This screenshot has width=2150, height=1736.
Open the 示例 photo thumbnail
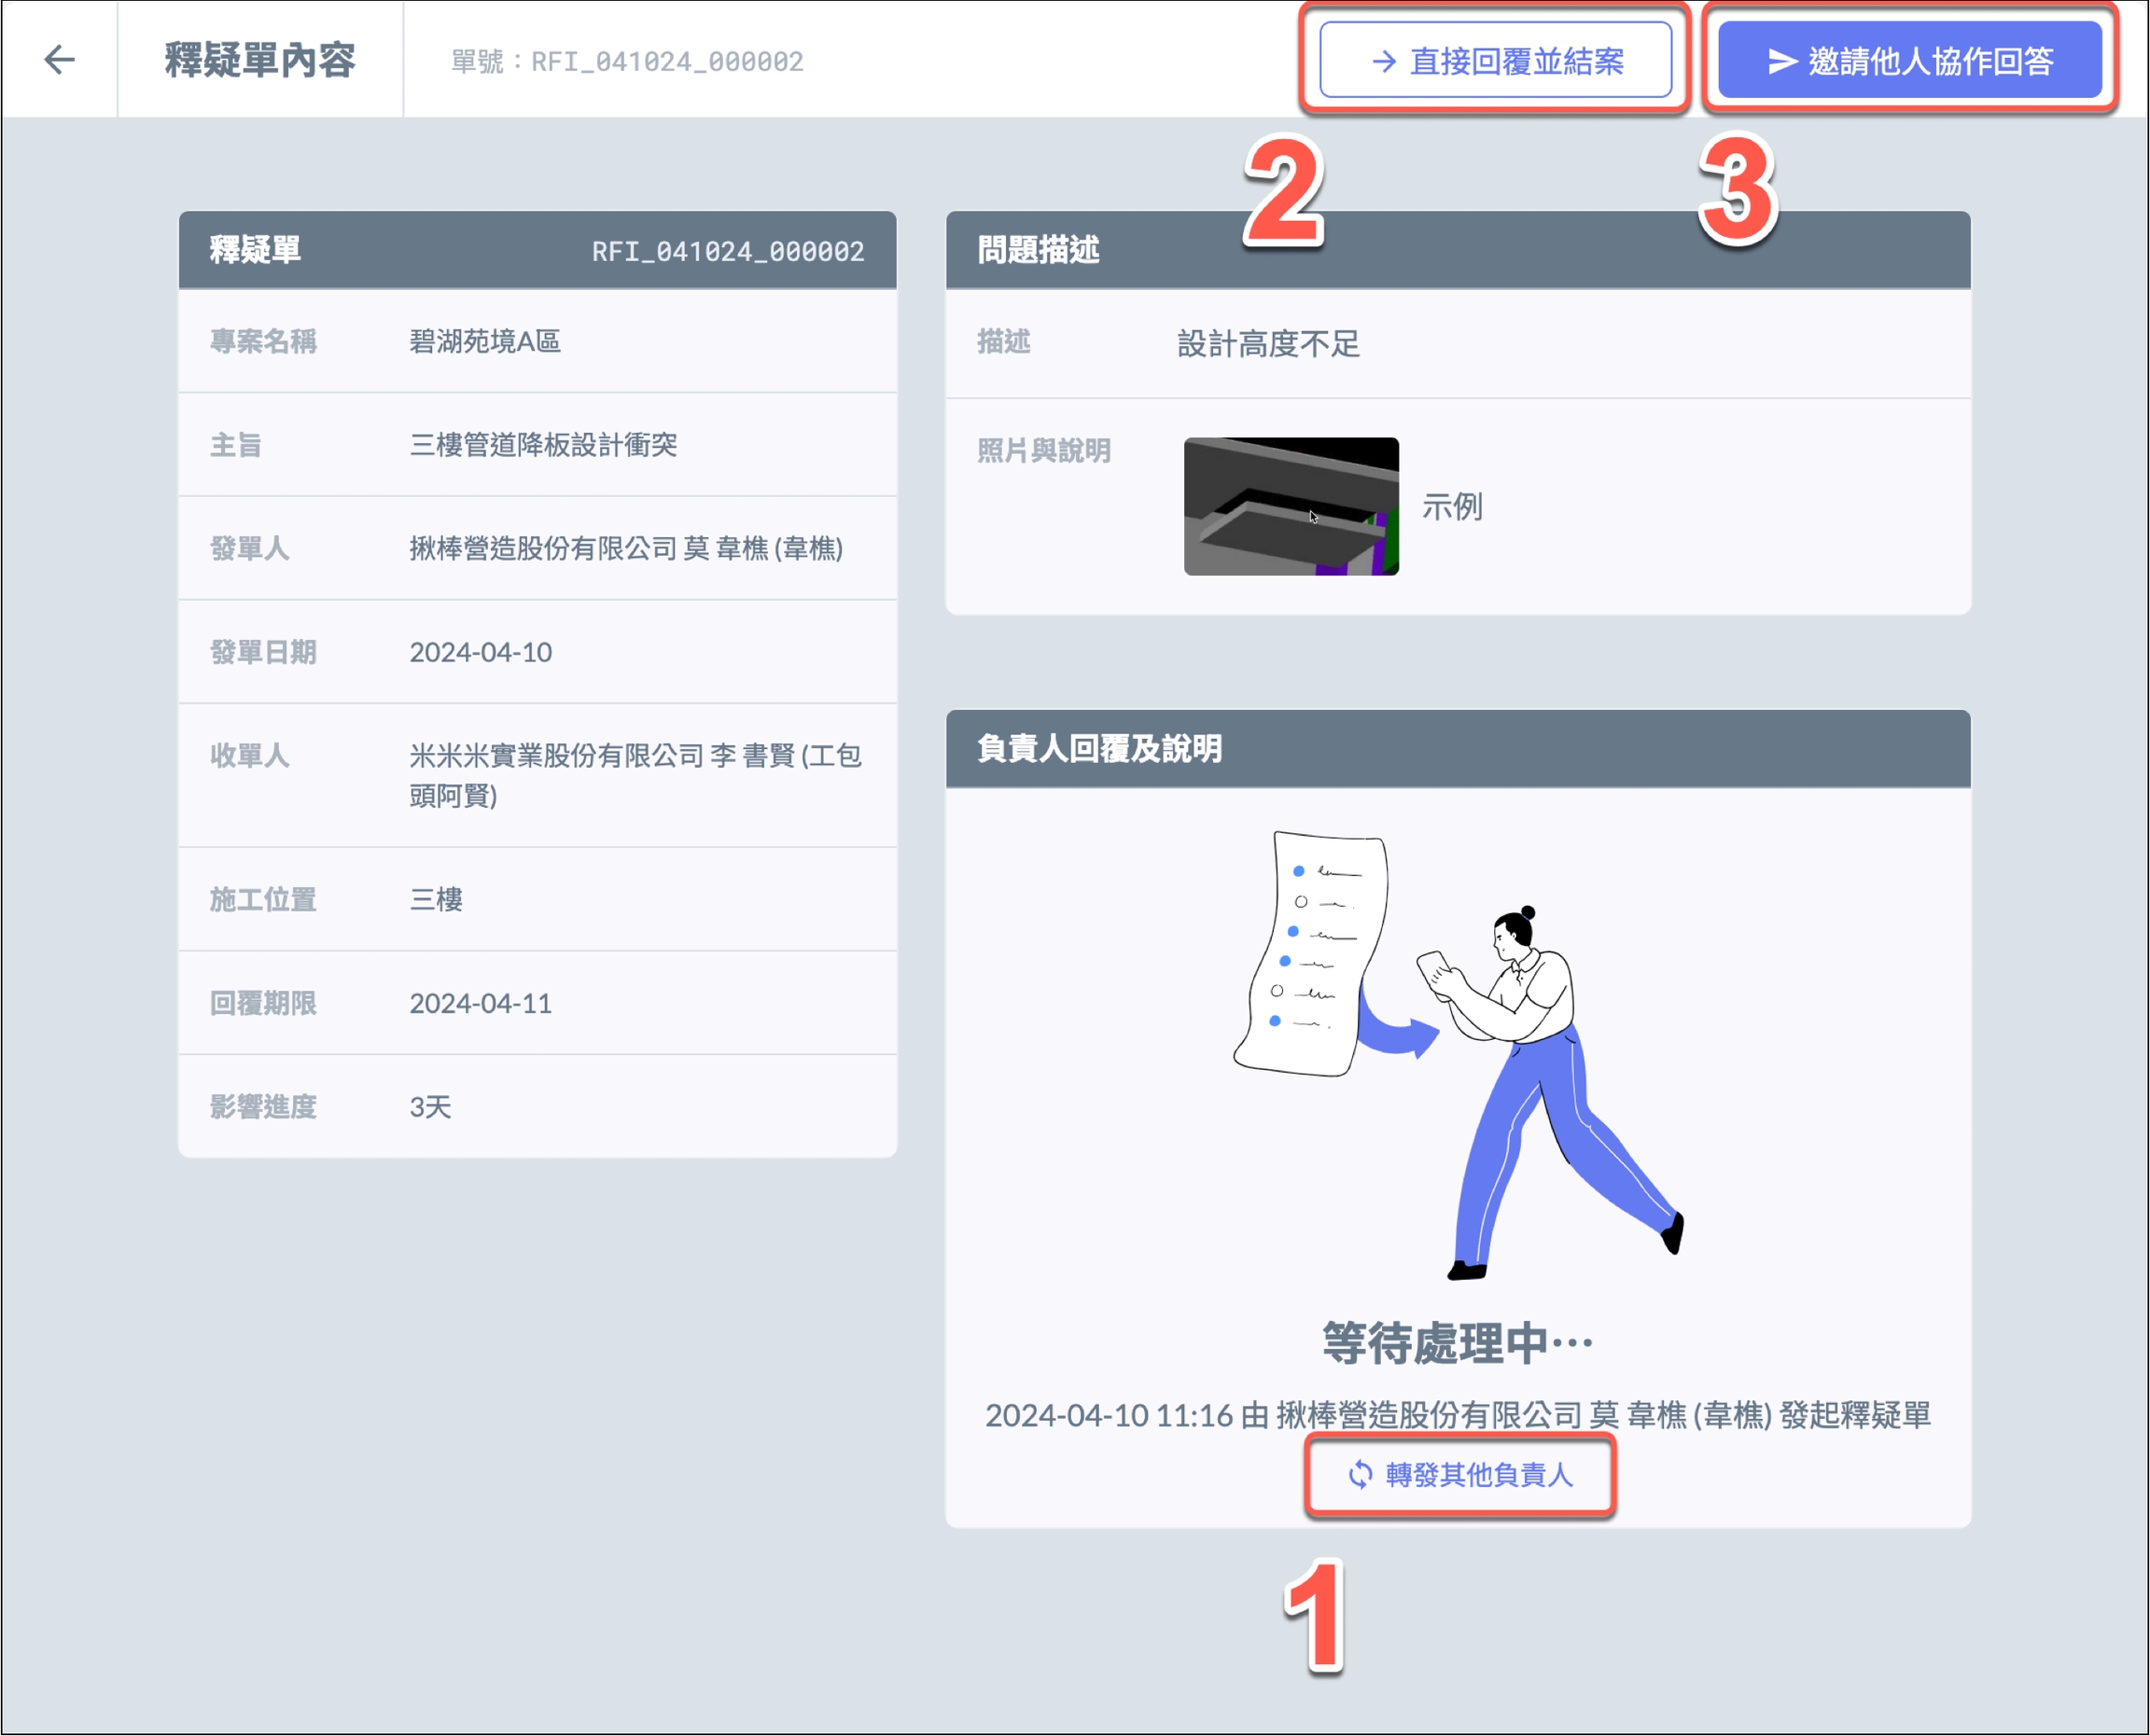point(1291,506)
